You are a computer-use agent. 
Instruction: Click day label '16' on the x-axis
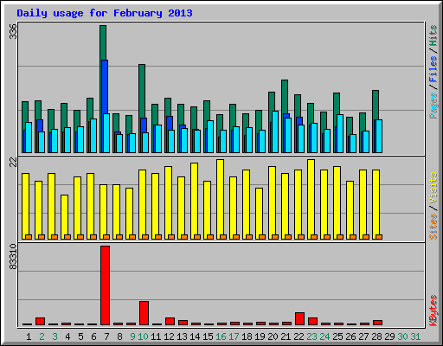(x=221, y=336)
